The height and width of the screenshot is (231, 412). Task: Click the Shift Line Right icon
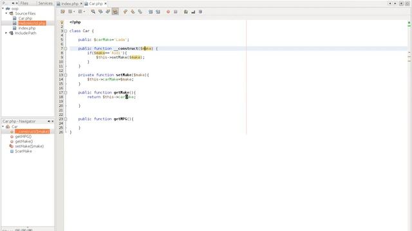pyautogui.click(x=158, y=12)
